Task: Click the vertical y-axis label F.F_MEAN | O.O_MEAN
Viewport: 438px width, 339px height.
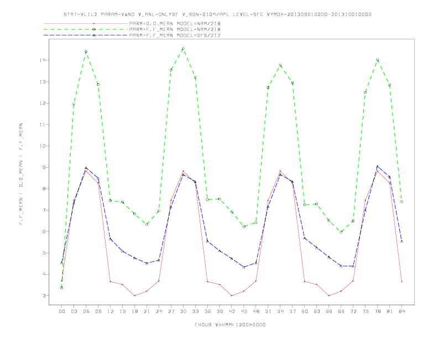Action: [x=21, y=174]
